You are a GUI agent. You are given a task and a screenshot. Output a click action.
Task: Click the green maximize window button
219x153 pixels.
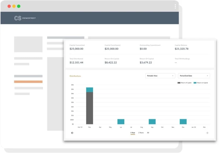(19, 6)
